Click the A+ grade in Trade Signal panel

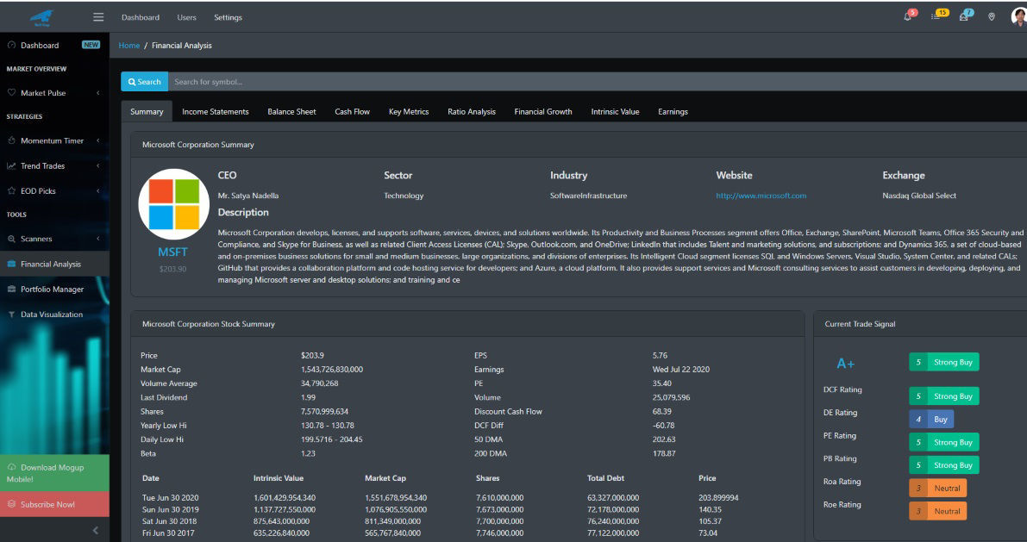[846, 364]
